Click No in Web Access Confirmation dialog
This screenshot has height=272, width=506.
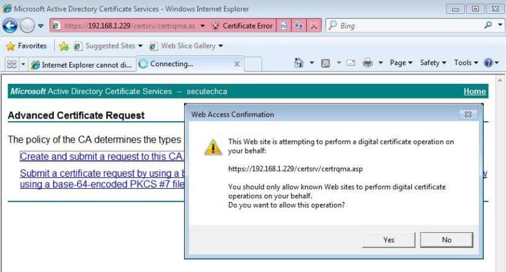(447, 240)
